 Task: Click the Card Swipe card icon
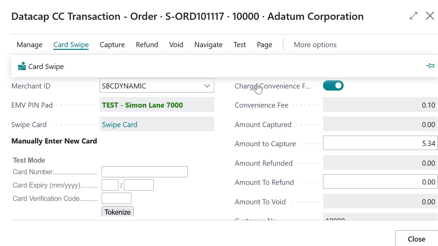[22, 66]
